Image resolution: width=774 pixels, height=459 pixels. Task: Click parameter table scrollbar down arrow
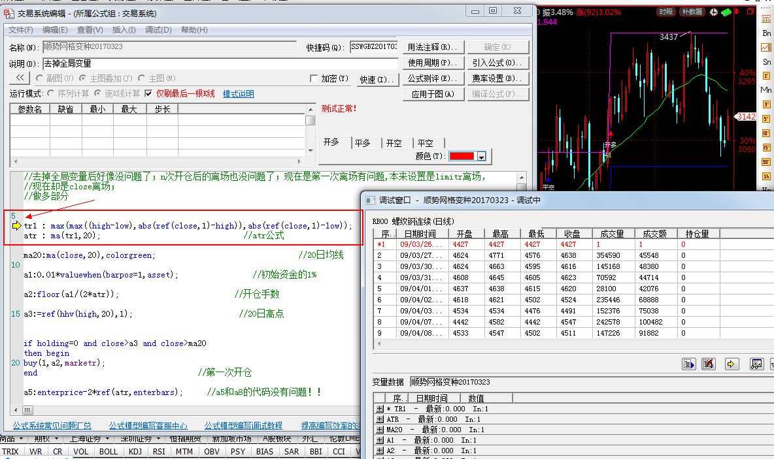pos(311,150)
